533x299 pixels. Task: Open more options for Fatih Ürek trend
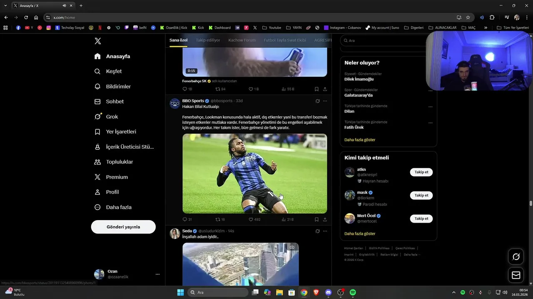point(430,123)
